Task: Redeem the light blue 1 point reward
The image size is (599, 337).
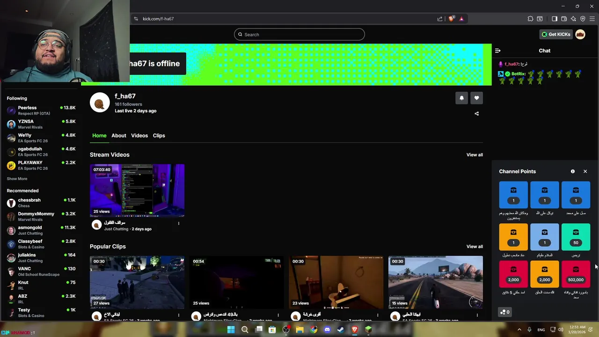Action: point(545,237)
